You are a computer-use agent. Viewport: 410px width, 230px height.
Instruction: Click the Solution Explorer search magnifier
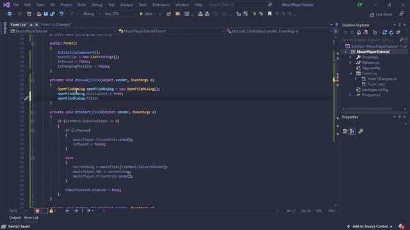(402, 40)
